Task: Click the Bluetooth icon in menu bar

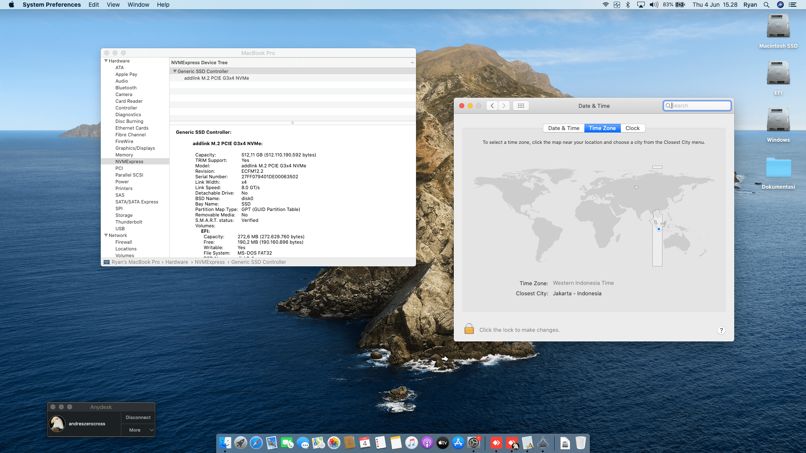Action: 628,5
